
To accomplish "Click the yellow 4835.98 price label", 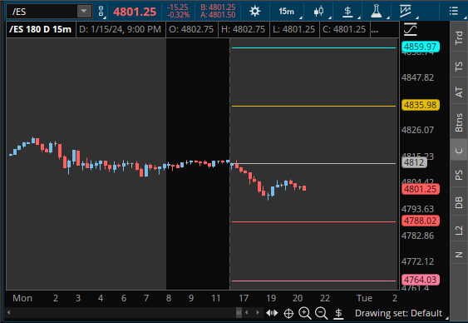I will click(x=421, y=105).
